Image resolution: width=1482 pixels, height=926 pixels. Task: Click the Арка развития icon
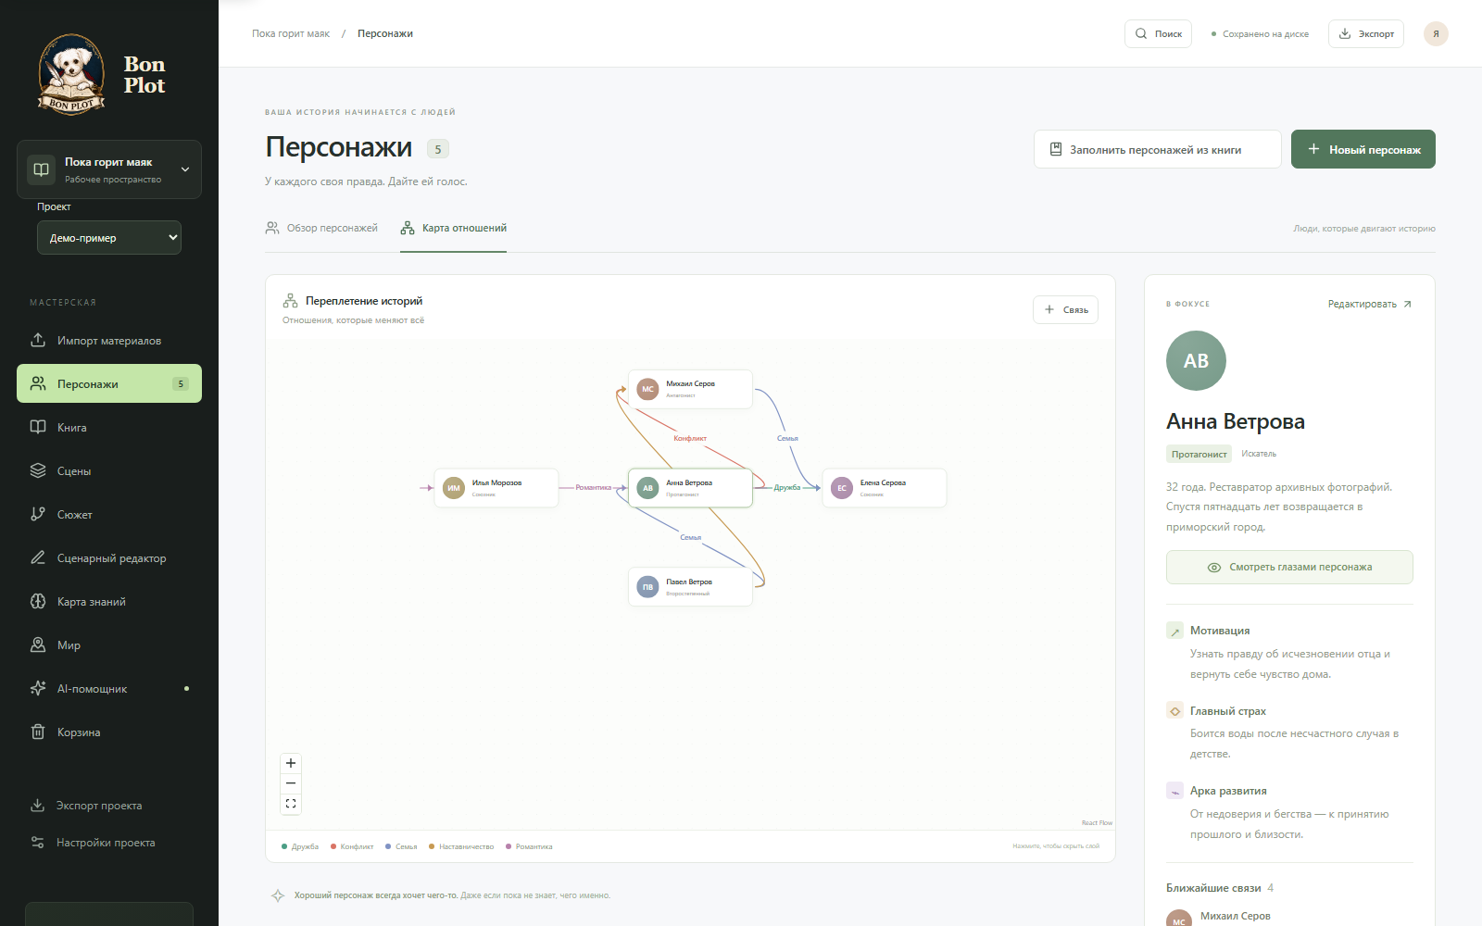1174,791
